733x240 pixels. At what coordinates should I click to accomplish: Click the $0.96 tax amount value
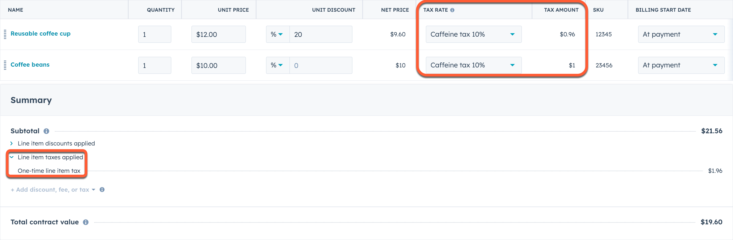(x=567, y=34)
